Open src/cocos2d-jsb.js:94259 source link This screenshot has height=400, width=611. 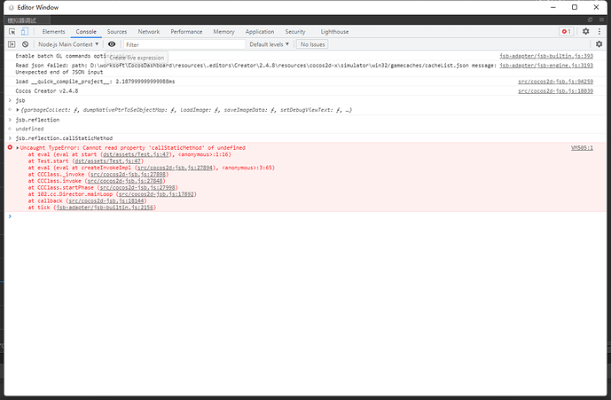[556, 82]
